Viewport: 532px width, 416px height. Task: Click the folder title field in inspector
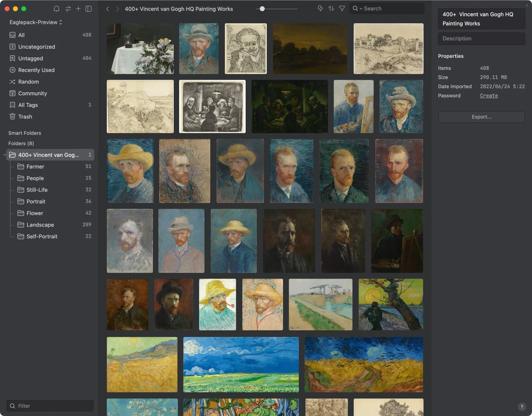[x=481, y=19]
